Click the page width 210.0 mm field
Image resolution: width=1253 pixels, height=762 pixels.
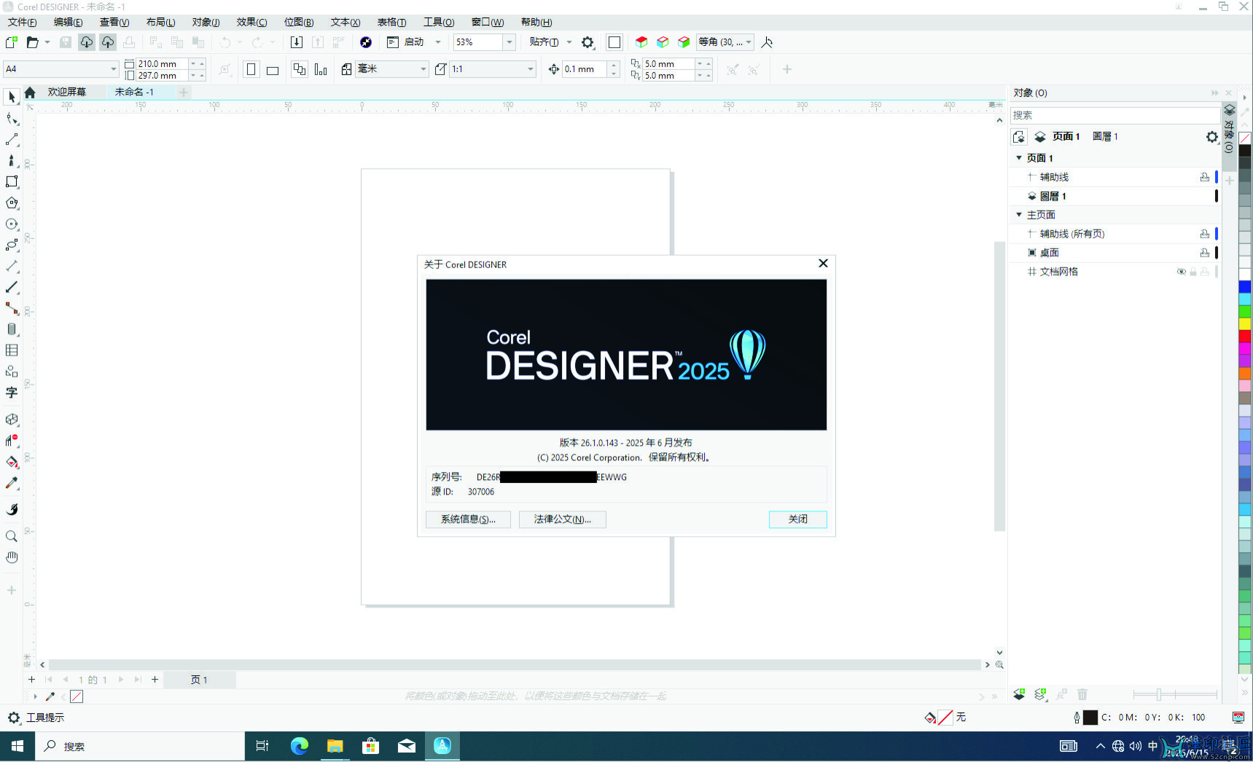tap(163, 63)
